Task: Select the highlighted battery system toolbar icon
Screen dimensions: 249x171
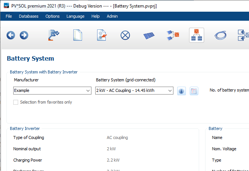Action: point(196,35)
